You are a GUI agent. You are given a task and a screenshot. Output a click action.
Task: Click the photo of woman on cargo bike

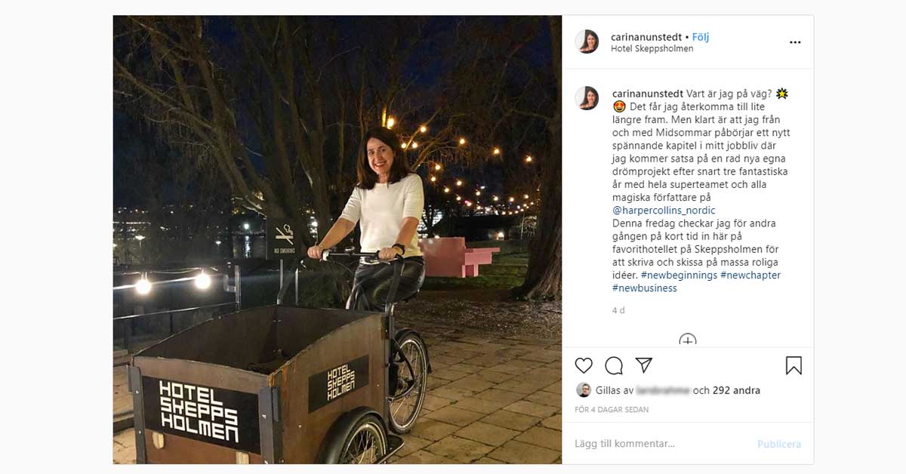337,239
